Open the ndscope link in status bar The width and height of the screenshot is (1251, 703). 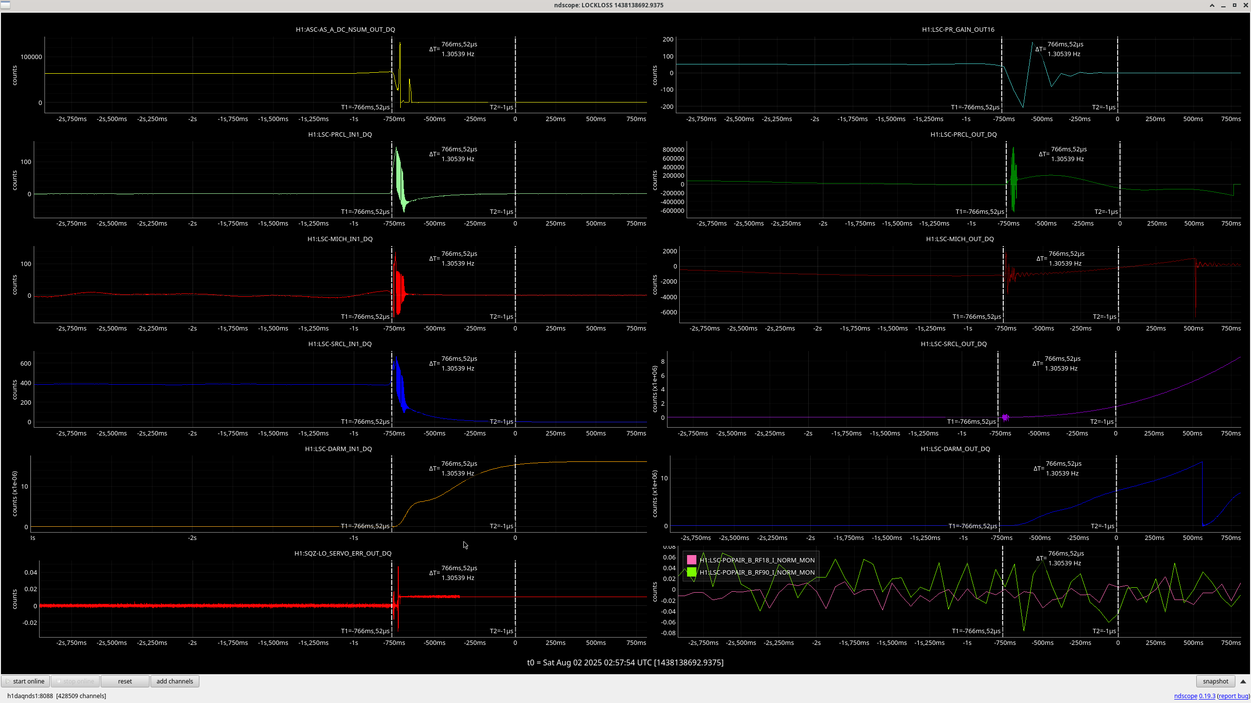1186,696
